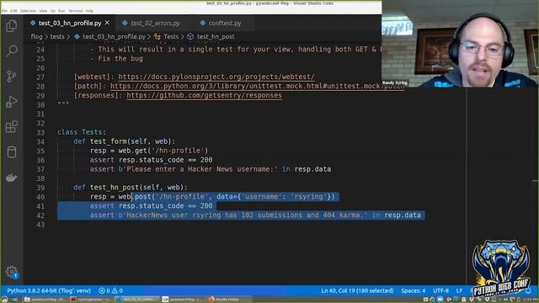Open the Help menu

click(89, 11)
